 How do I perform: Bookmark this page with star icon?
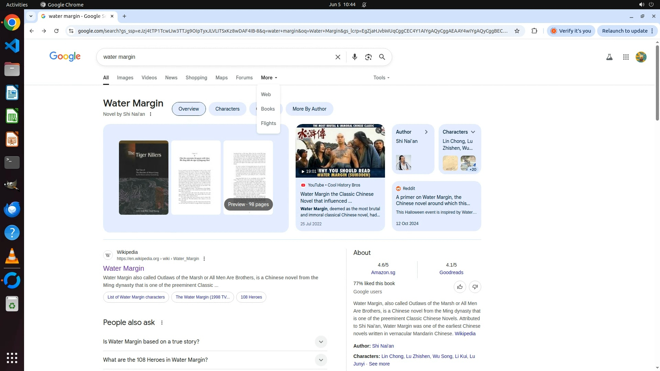point(517,31)
